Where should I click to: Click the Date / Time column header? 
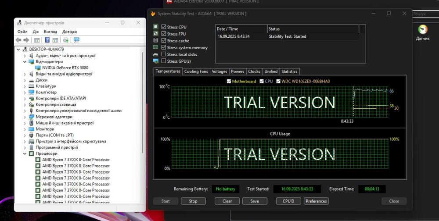[241, 29]
